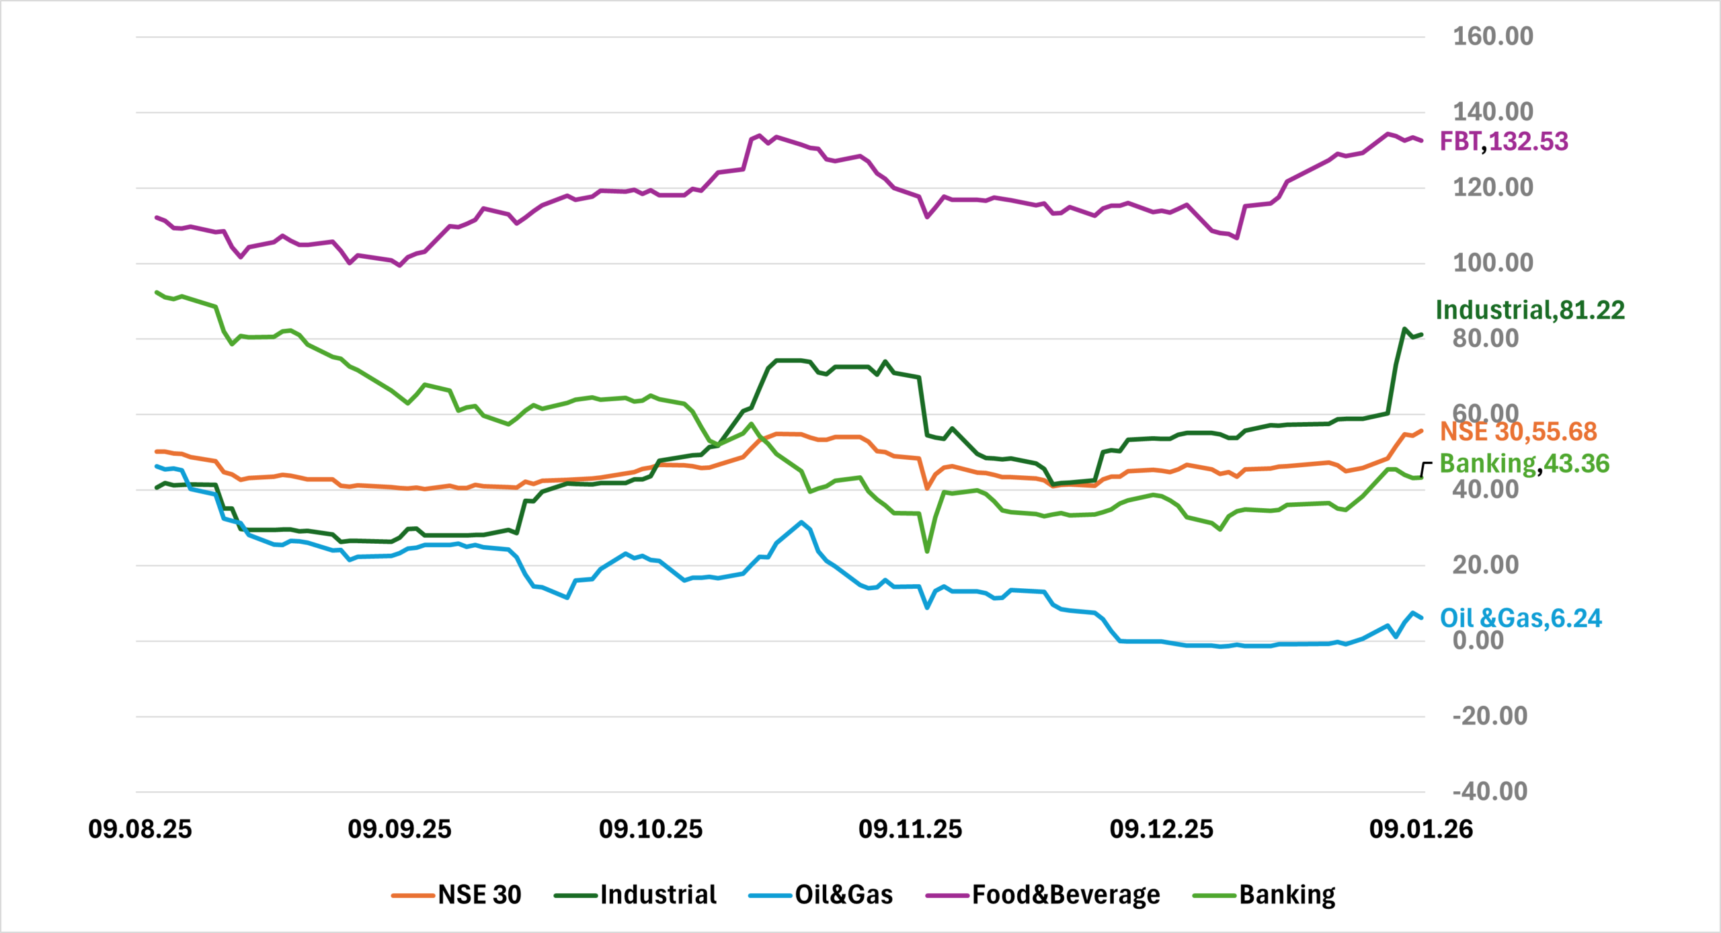Viewport: 1721px width, 933px height.
Task: Click the 100.00 value axis label
Action: tap(1493, 263)
